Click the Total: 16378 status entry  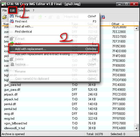point(95,134)
